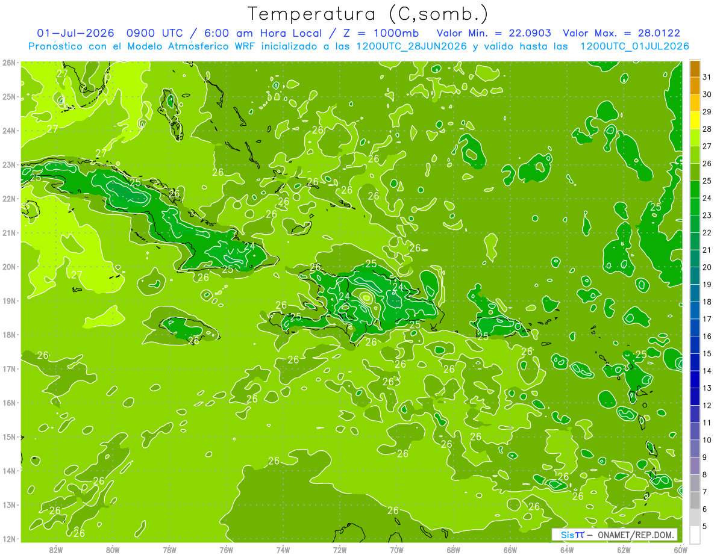The width and height of the screenshot is (723, 558).
Task: Click the 72W longitude axis label
Action: pyautogui.click(x=340, y=550)
